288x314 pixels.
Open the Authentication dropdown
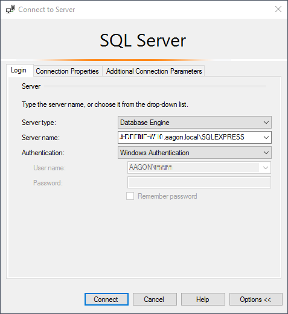coord(194,153)
